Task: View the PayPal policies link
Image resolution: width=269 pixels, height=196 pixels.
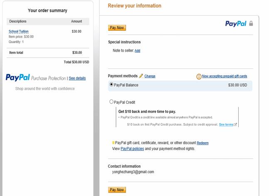Action: (132, 149)
